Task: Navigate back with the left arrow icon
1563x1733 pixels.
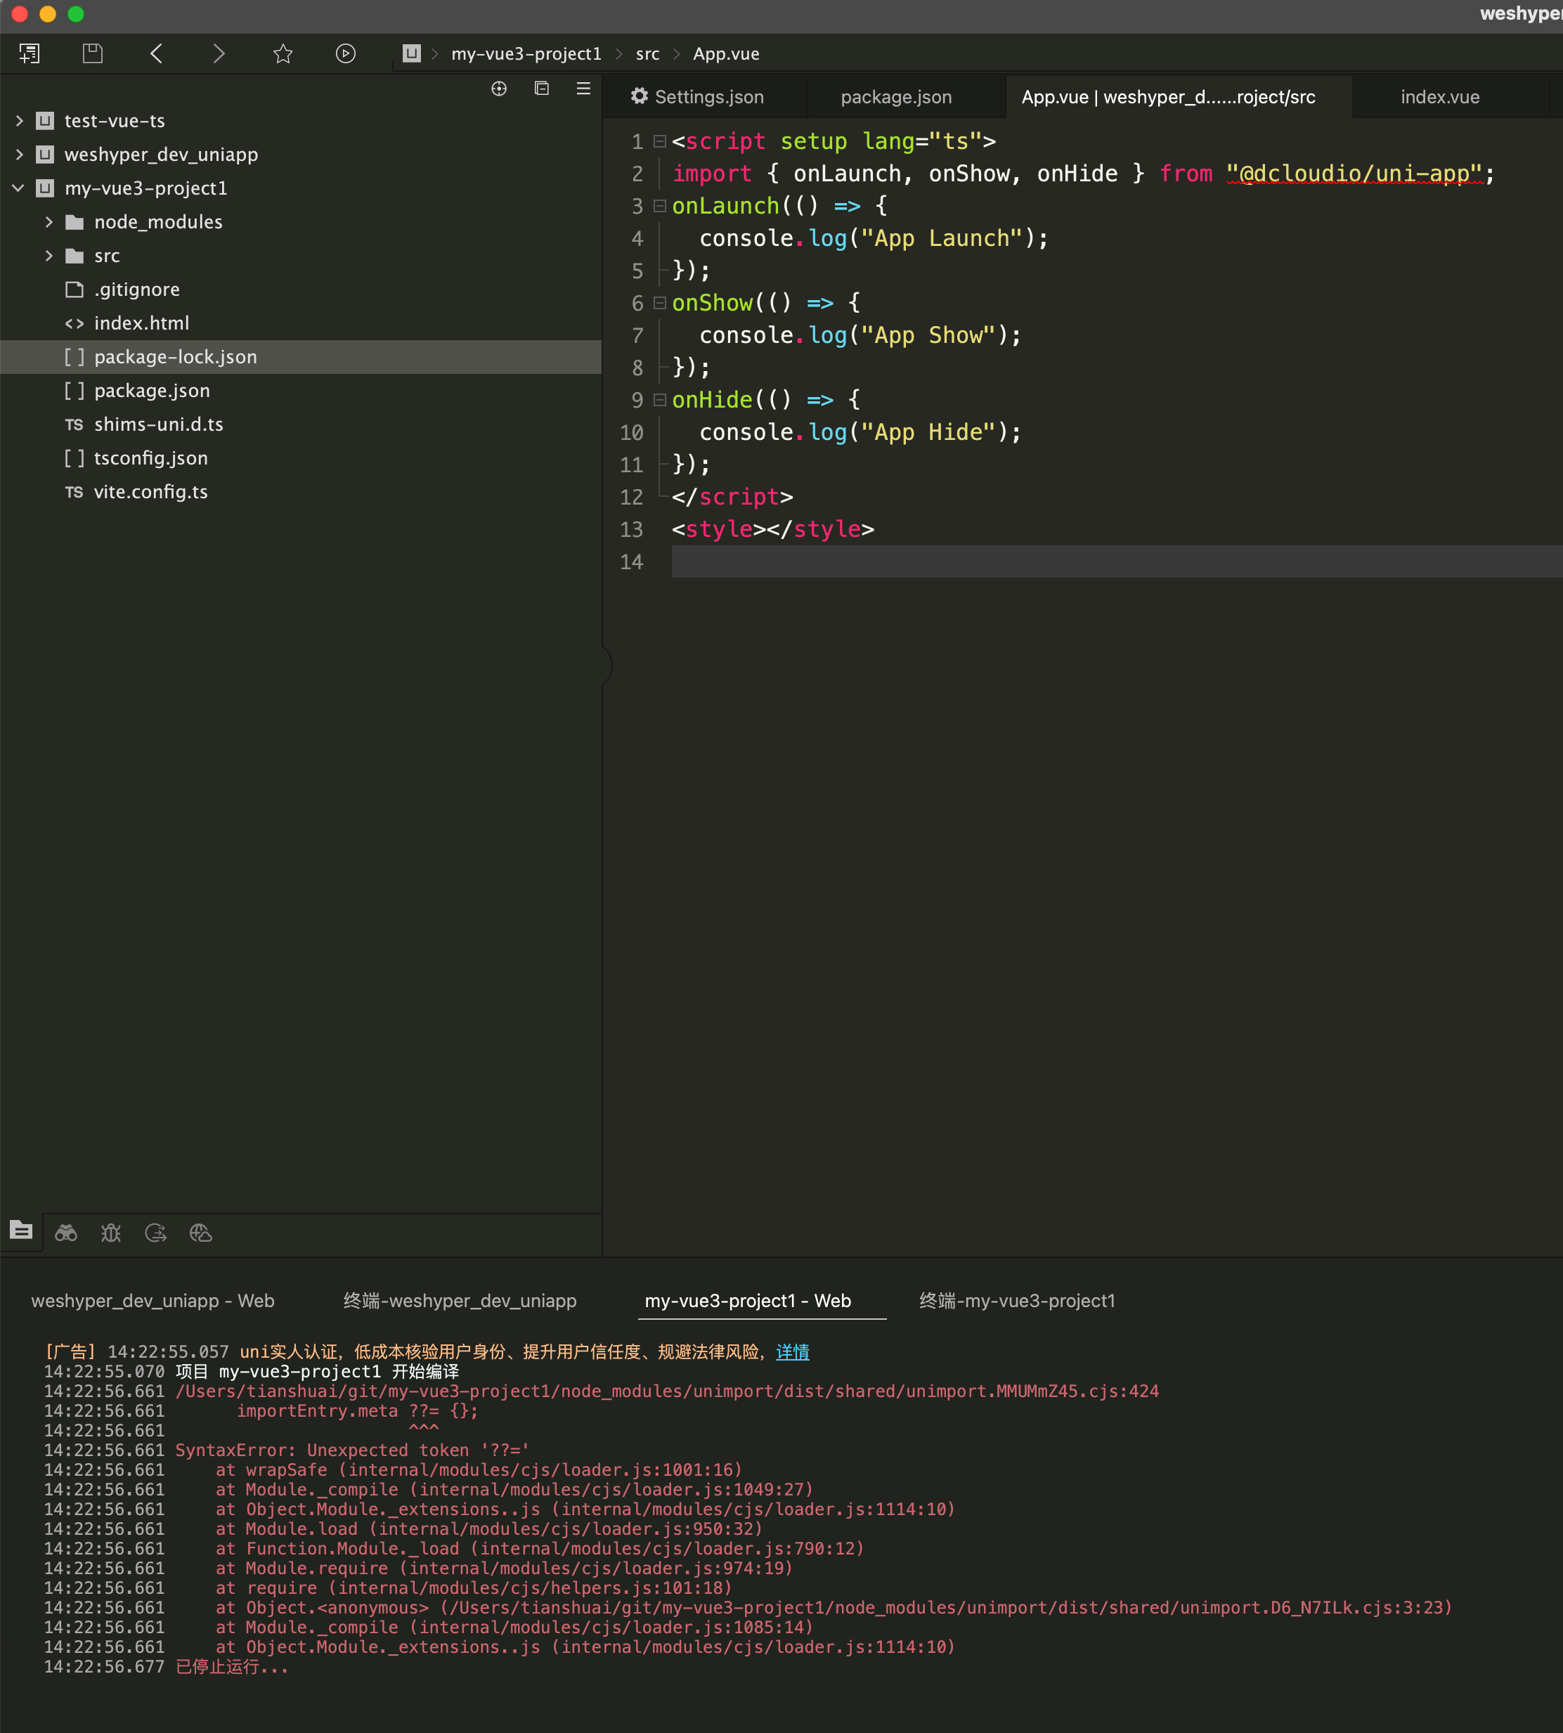Action: [156, 53]
